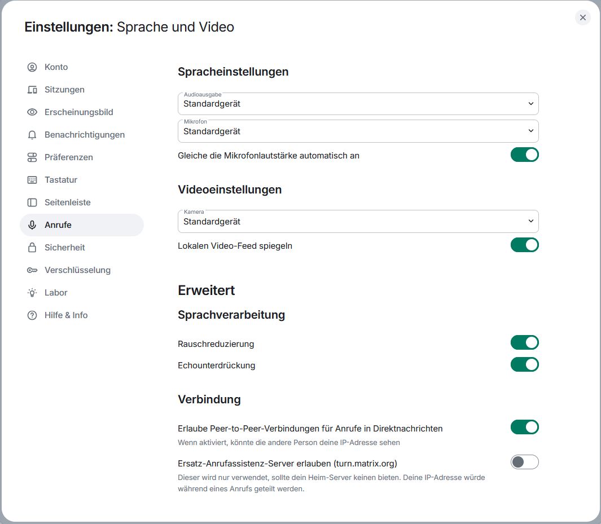Image resolution: width=601 pixels, height=524 pixels.
Task: Click the Erscheinungsbild eye icon
Action: point(32,112)
